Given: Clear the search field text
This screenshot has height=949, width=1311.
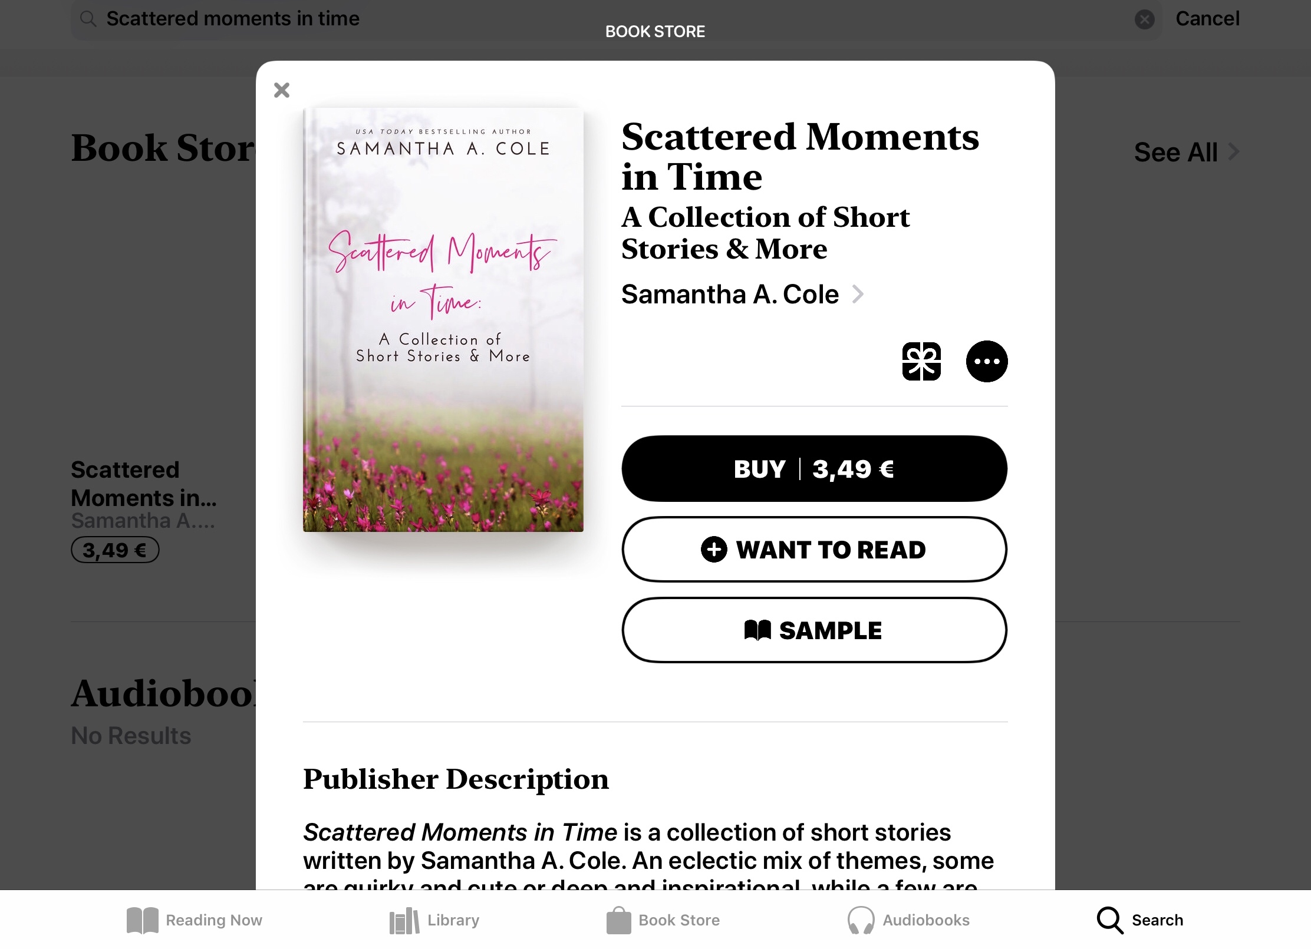Looking at the screenshot, I should point(1144,19).
